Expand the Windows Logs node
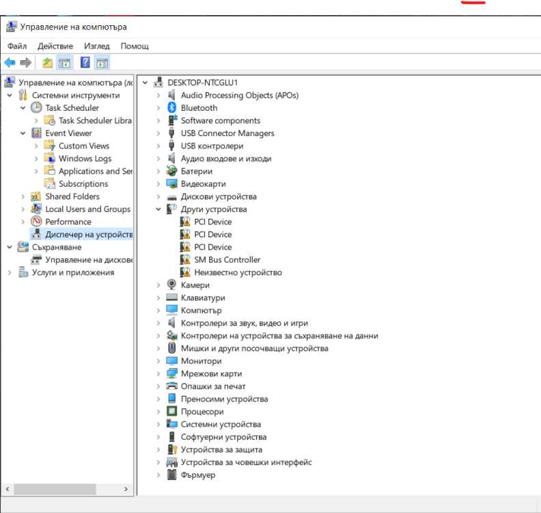 (x=36, y=159)
